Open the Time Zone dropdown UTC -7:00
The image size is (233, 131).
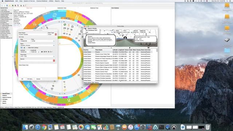pyautogui.click(x=54, y=56)
